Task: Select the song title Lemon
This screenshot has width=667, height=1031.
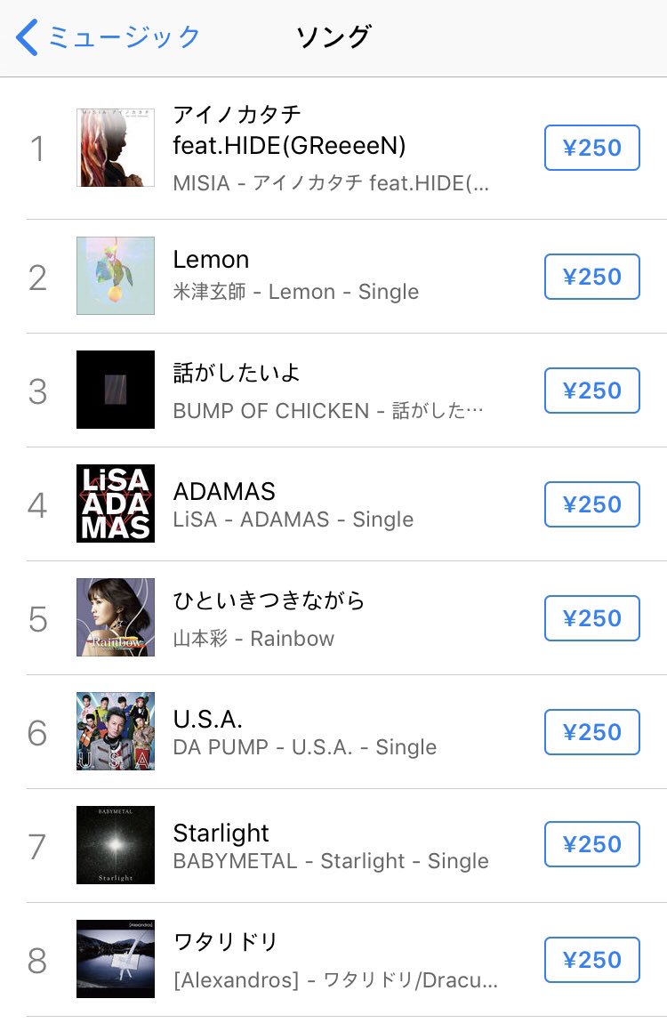Action: 211,260
